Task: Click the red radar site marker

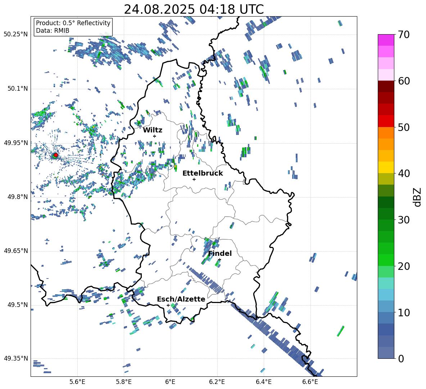Action: point(55,155)
